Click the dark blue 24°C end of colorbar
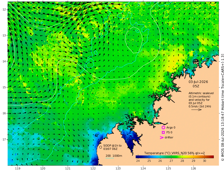224x173 pixels. tap(137, 157)
